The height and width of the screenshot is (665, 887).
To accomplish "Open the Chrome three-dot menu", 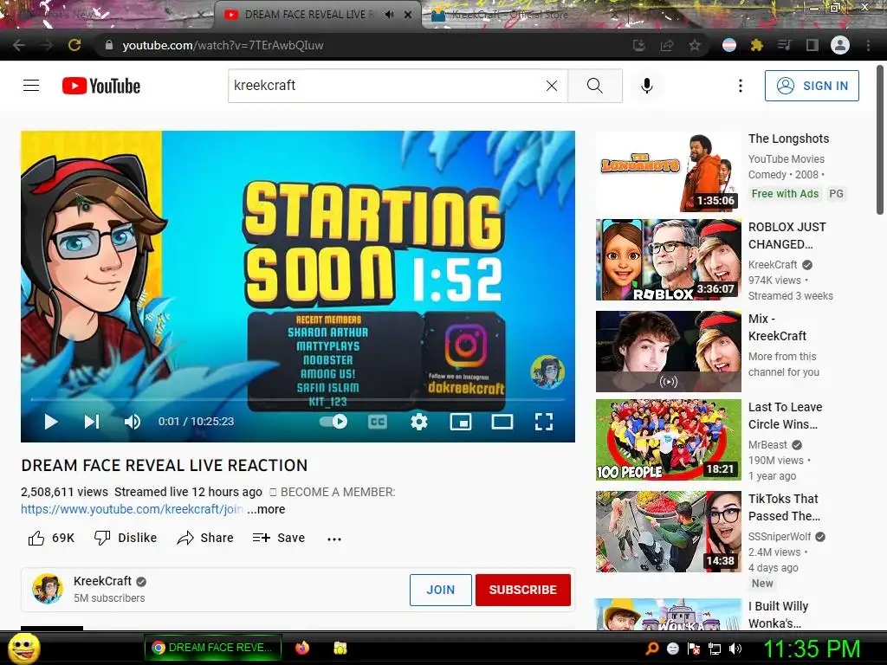I will [868, 45].
